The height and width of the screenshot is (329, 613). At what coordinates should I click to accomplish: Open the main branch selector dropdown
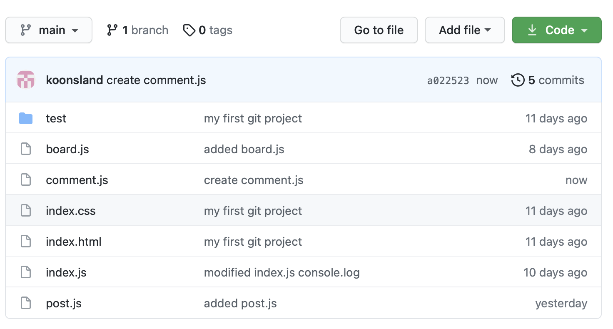pos(49,30)
